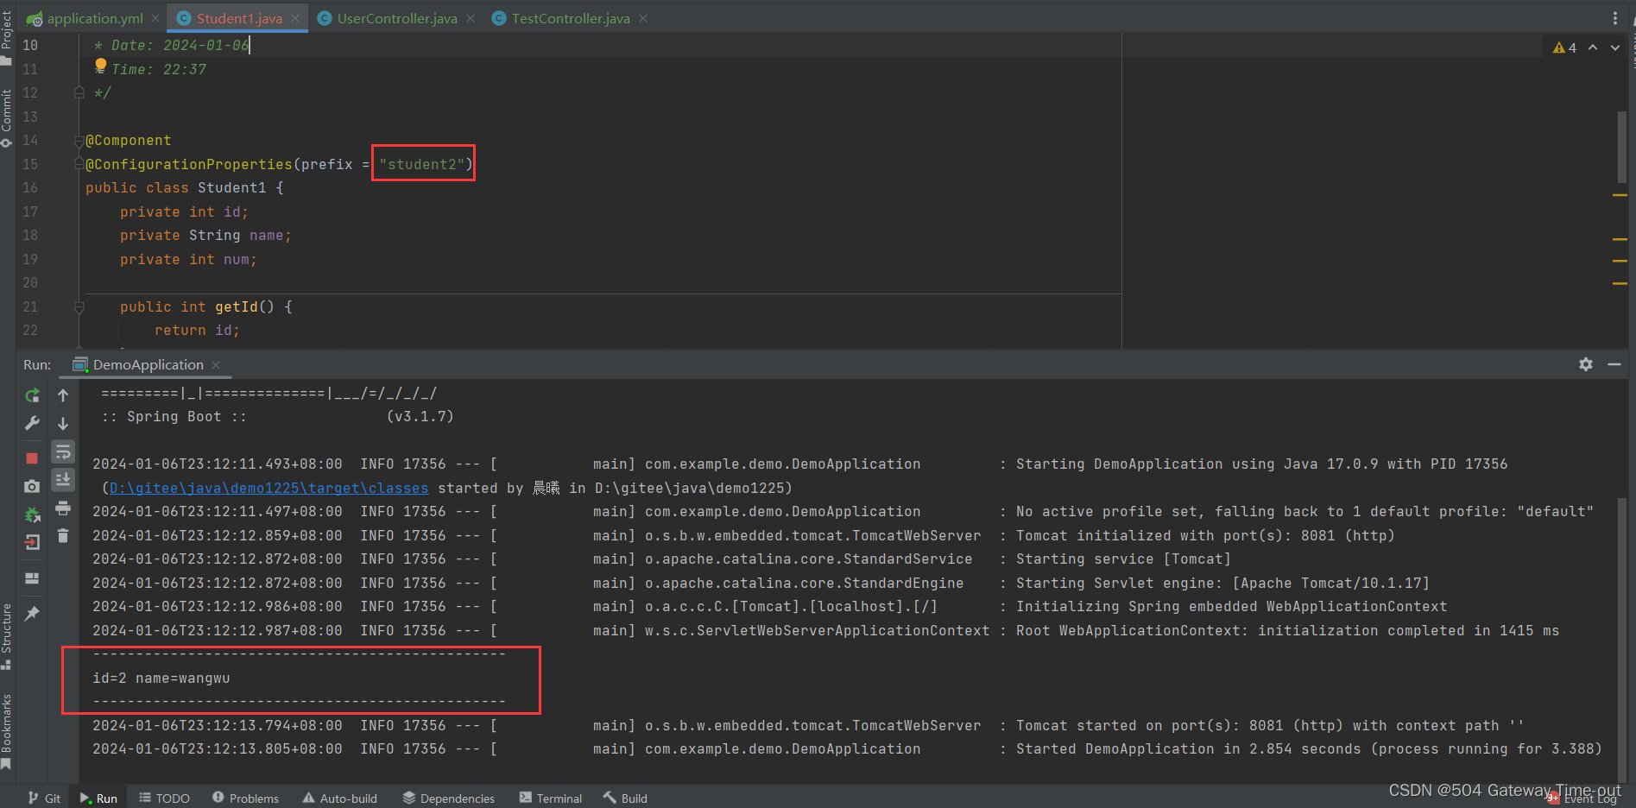Click the Run tool window button

point(98,799)
